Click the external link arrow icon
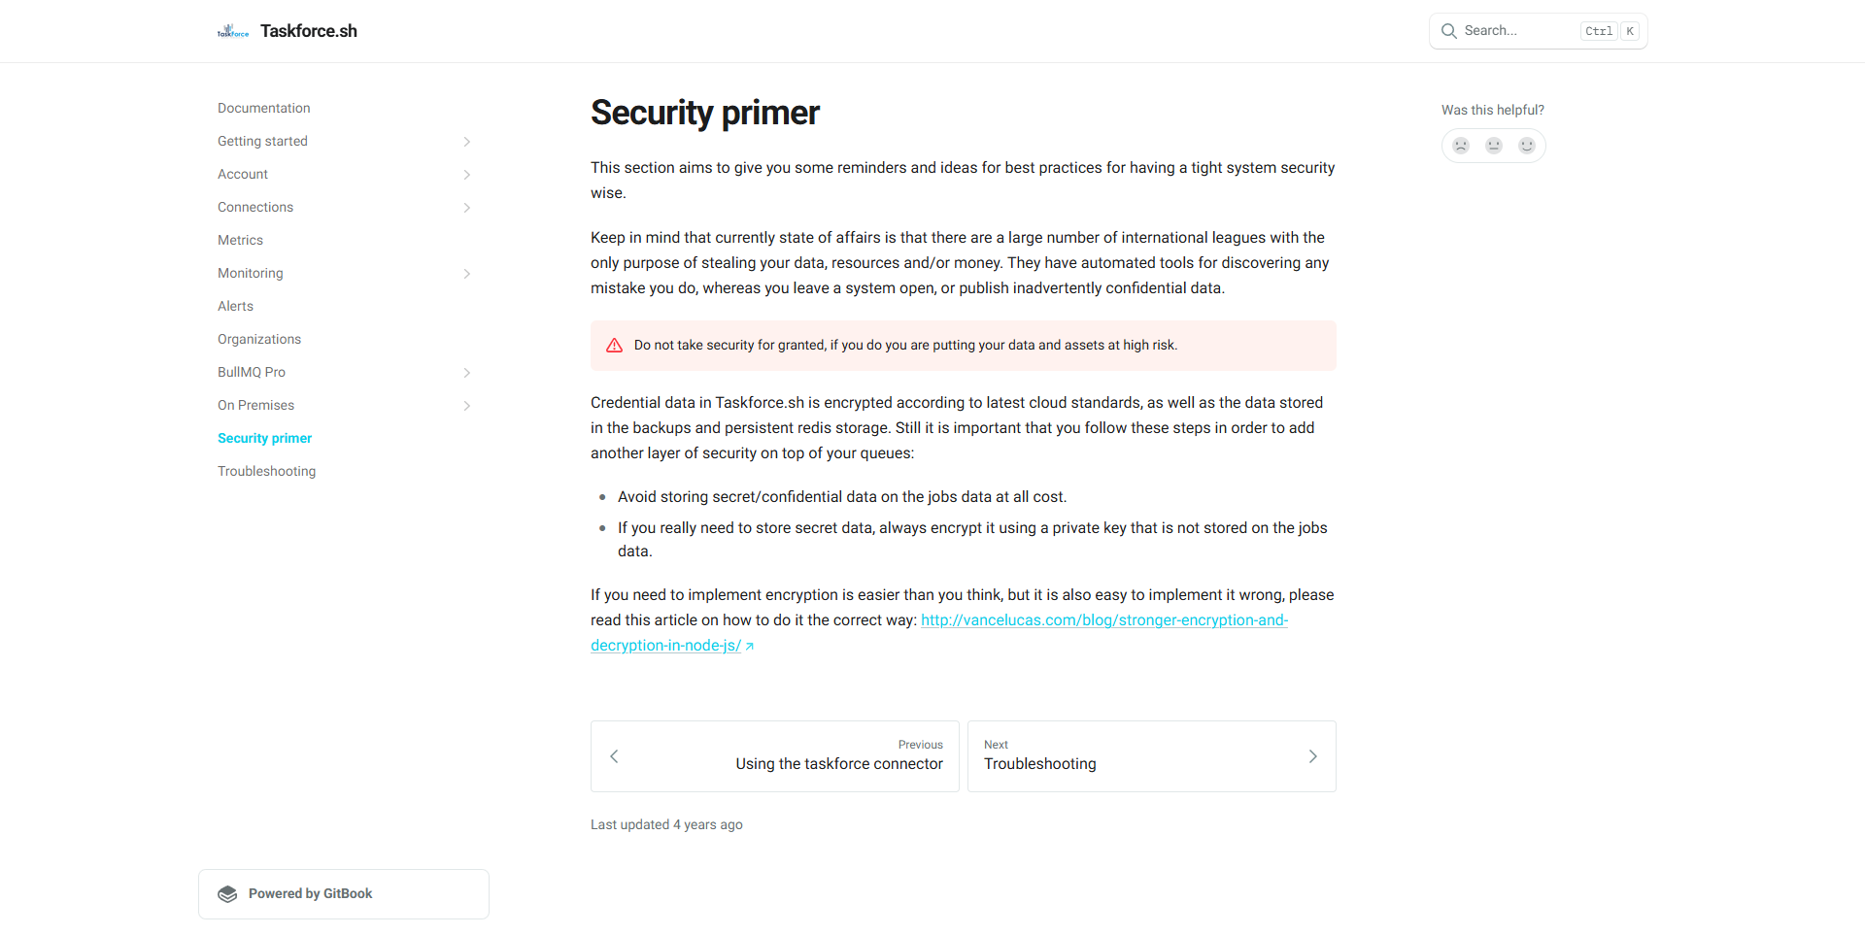Screen dimensions: 1865x935 coord(750,647)
